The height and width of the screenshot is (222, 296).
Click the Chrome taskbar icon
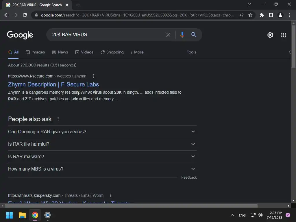coord(35,215)
